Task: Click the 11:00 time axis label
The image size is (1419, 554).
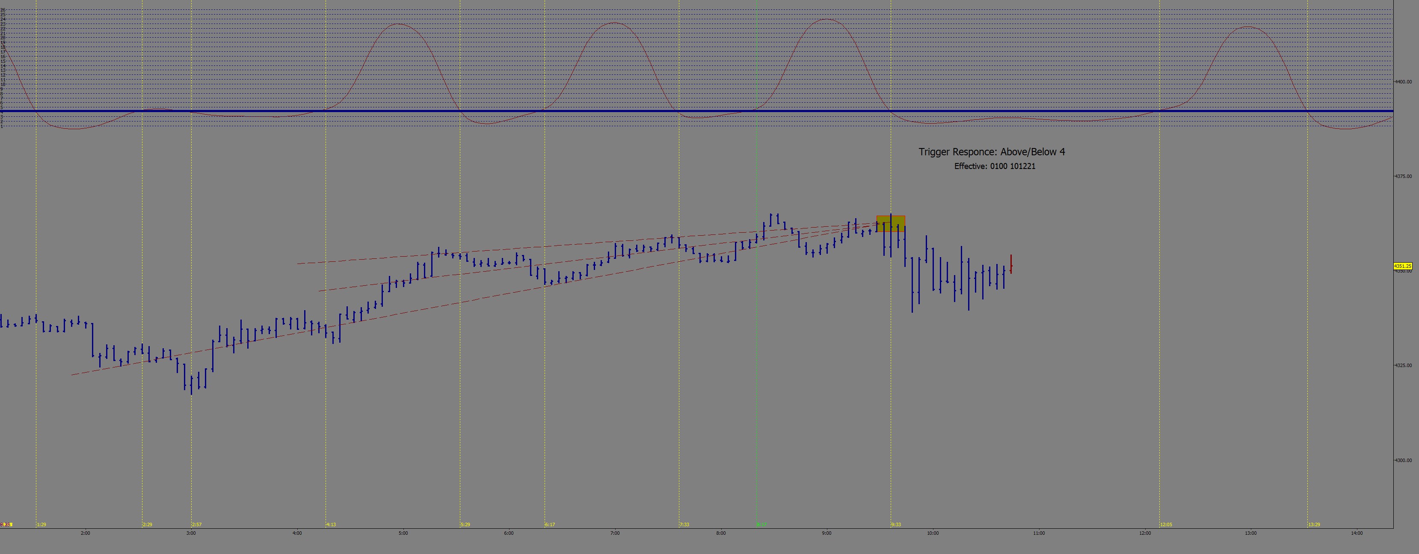Action: [1039, 533]
